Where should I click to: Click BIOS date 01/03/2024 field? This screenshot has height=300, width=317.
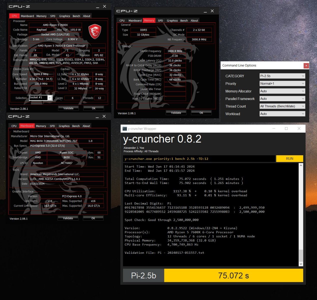pos(66,184)
